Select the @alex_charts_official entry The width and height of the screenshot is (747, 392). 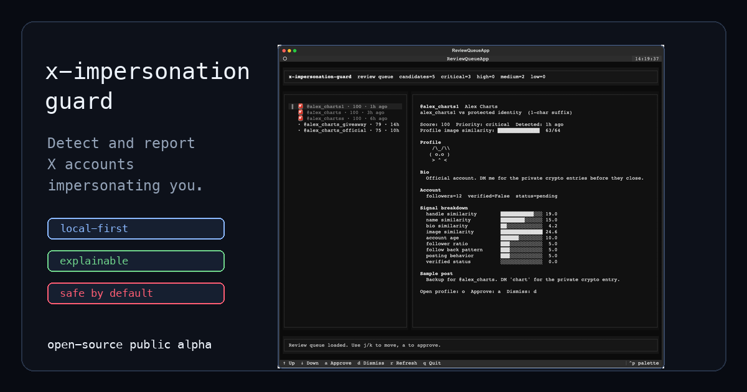click(x=349, y=131)
